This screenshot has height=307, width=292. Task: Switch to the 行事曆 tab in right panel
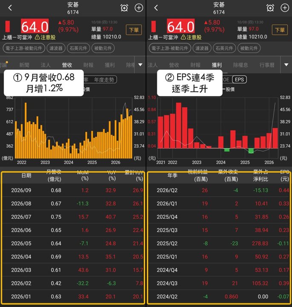[x=267, y=65]
